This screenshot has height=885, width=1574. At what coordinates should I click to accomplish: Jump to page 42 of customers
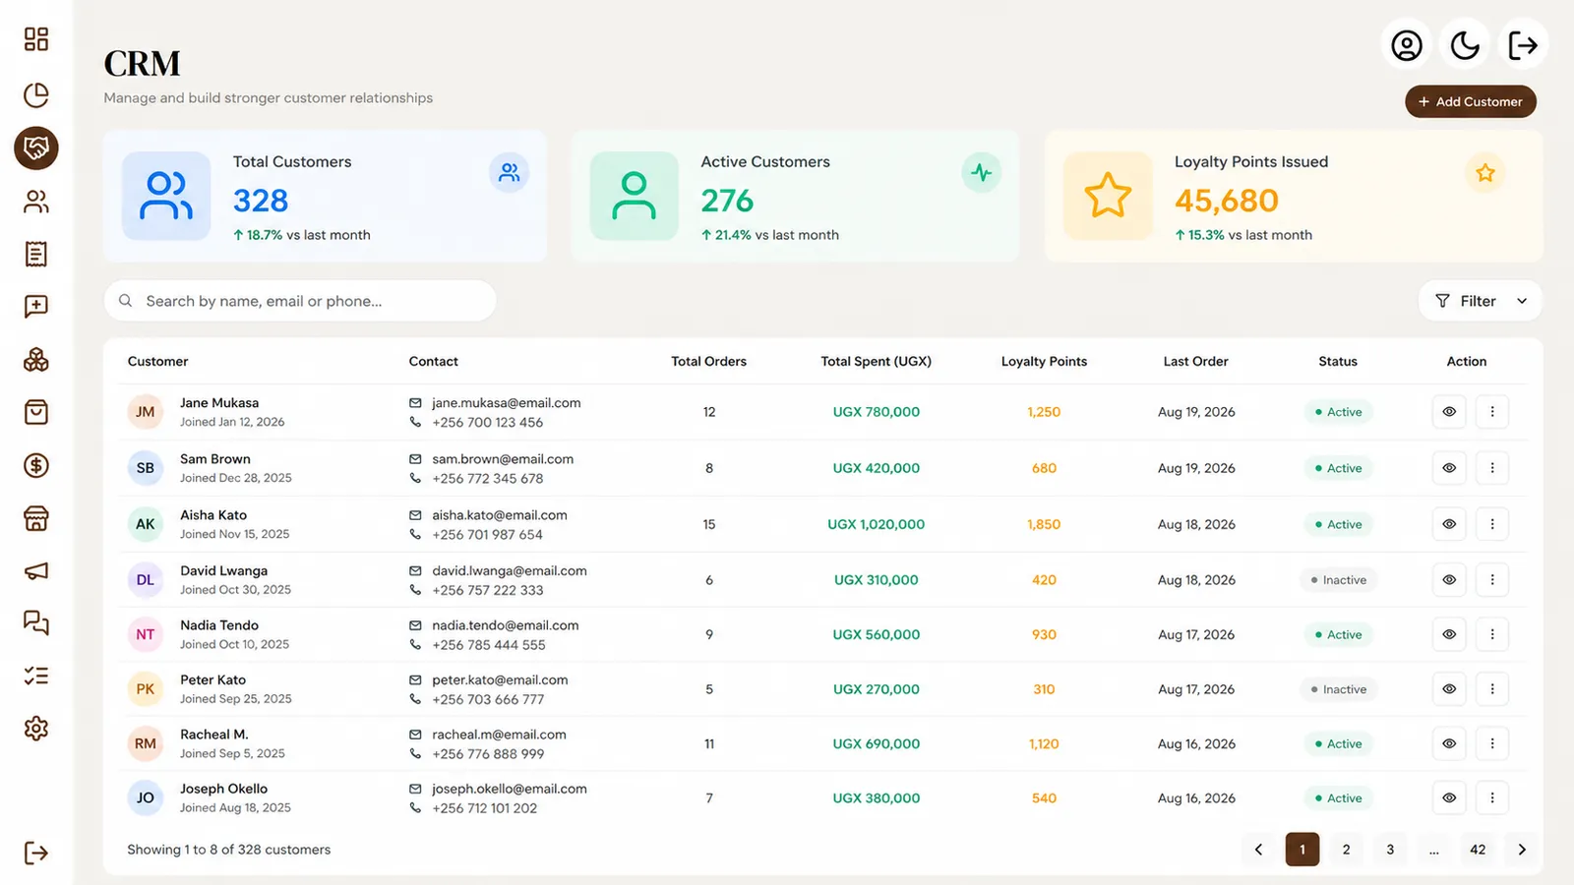[1478, 850]
